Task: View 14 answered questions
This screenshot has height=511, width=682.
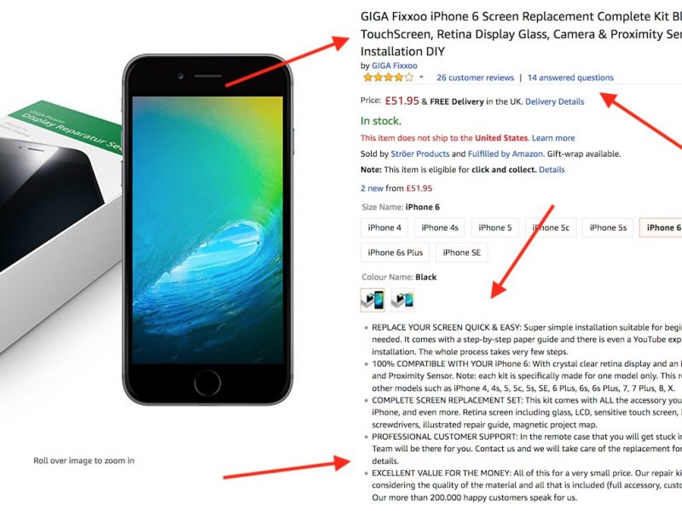Action: 570,78
